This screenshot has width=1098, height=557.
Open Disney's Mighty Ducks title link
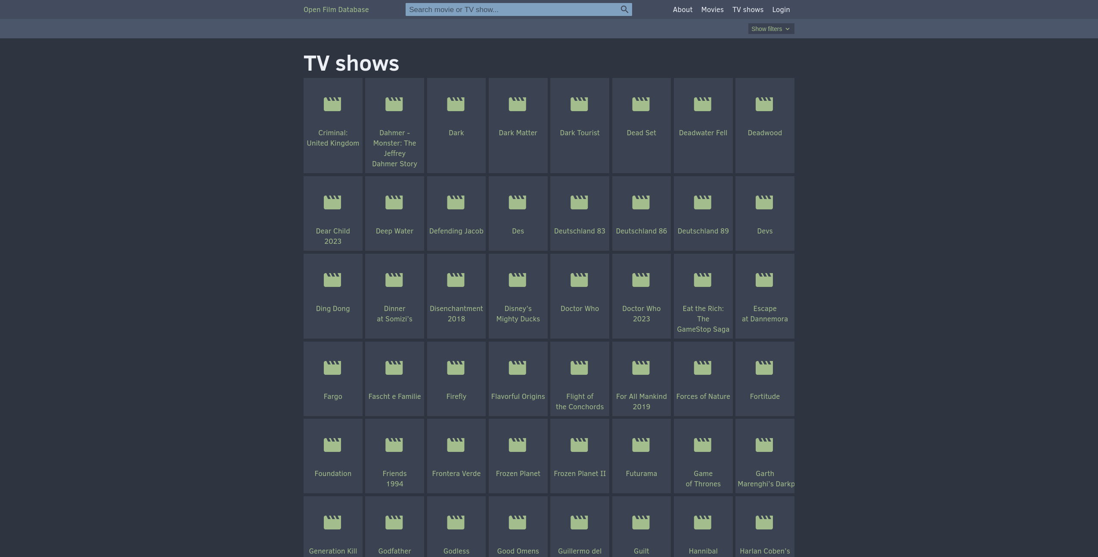pos(518,314)
